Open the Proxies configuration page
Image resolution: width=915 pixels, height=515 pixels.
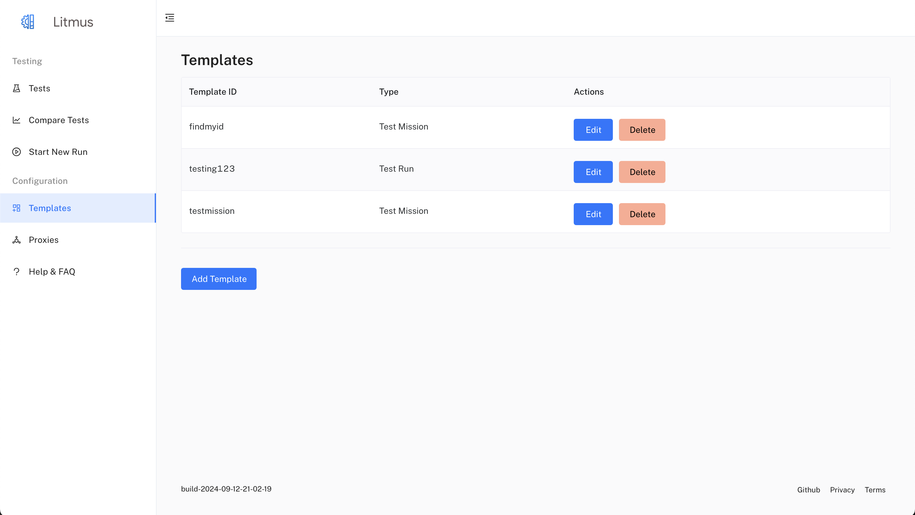click(x=78, y=240)
